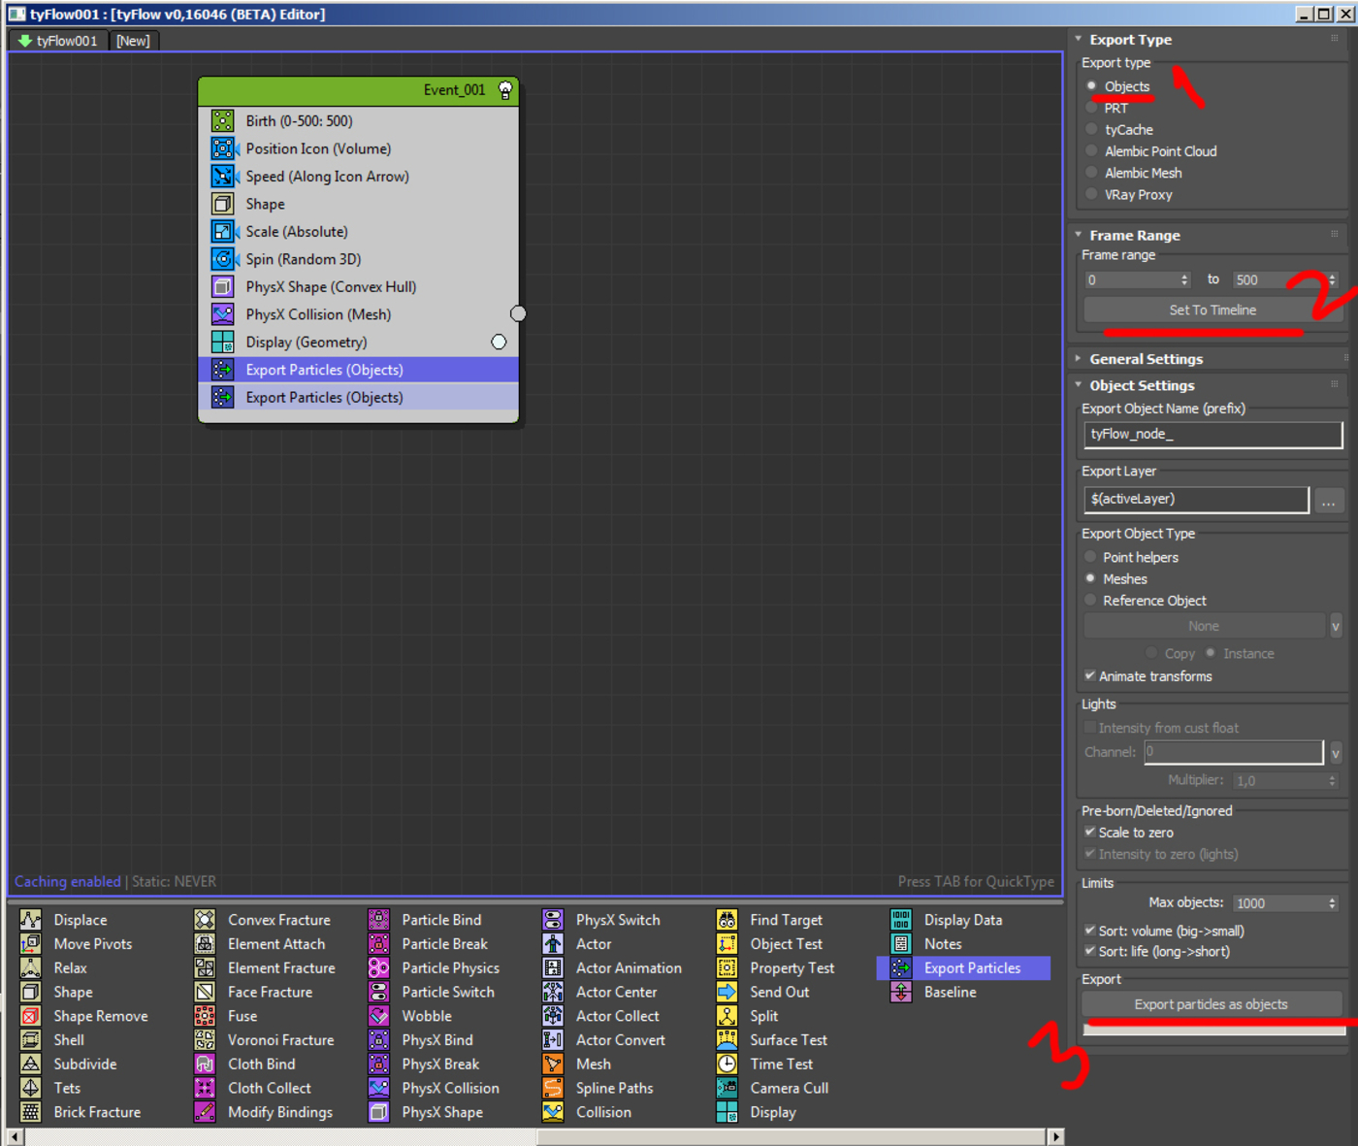
Task: Select the Display Data operator icon
Action: coord(901,920)
